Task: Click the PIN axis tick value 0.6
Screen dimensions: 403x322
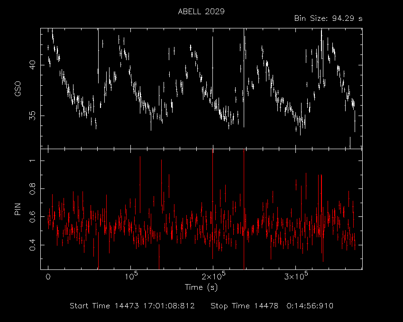Action: (x=32, y=217)
